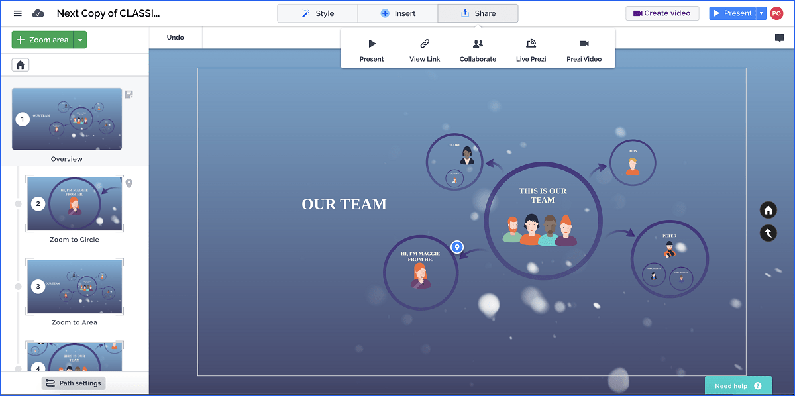Open the Zoom area dropdown arrow

tap(79, 40)
